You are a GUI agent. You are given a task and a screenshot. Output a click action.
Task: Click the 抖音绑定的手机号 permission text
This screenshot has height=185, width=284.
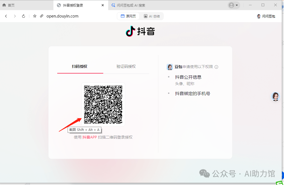point(193,93)
